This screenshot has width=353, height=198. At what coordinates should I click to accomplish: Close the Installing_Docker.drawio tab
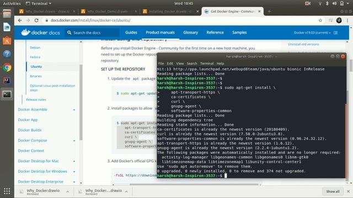tap(197, 11)
